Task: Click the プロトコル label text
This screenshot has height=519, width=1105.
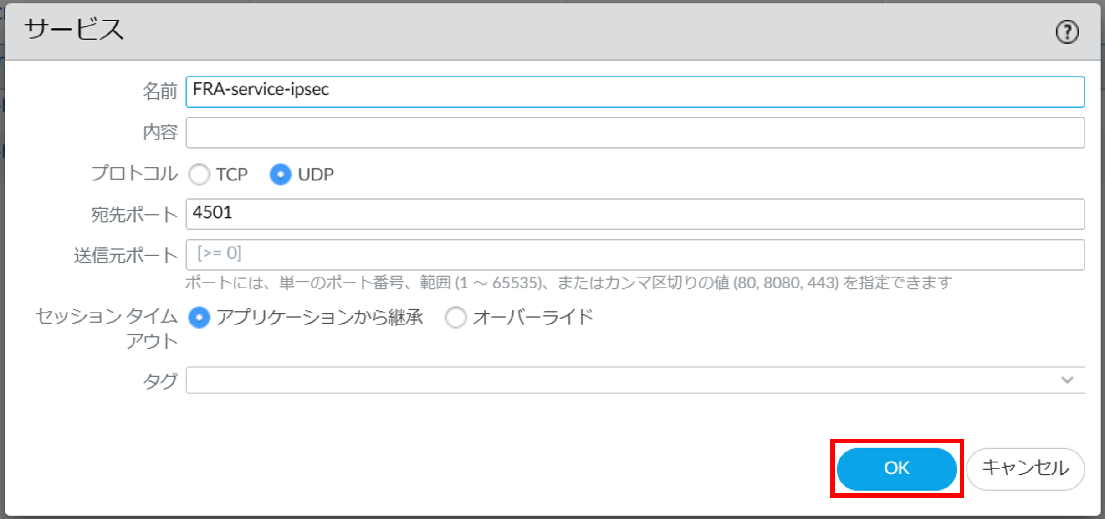Action: pos(134,174)
